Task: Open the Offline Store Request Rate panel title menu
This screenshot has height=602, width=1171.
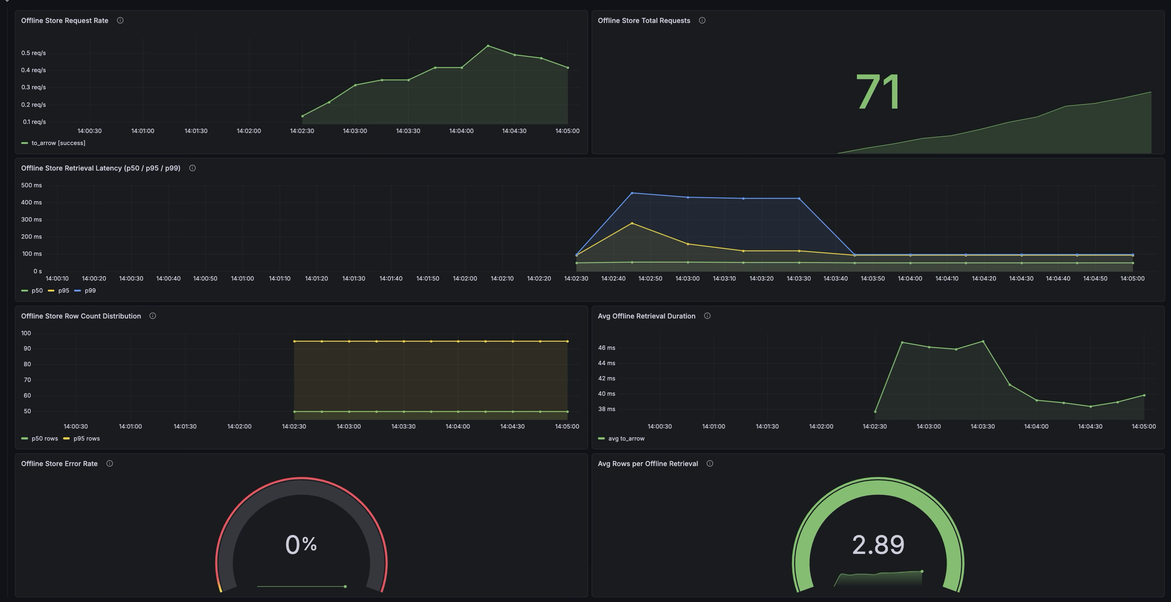Action: coord(65,20)
